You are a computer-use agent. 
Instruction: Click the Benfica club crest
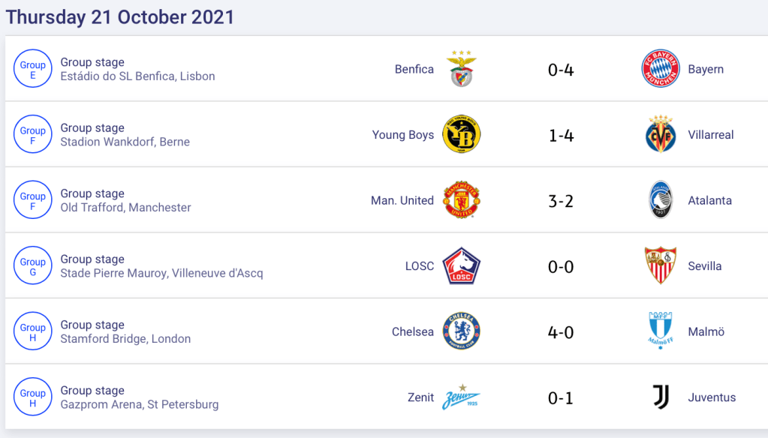click(x=462, y=69)
